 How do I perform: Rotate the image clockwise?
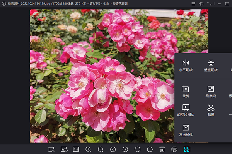tap(150, 149)
